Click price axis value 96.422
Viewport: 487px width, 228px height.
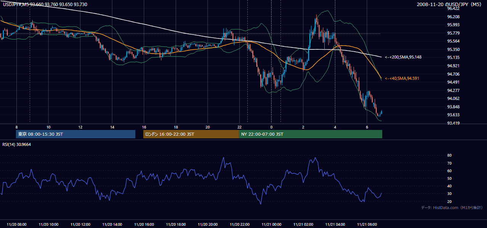coord(453,8)
